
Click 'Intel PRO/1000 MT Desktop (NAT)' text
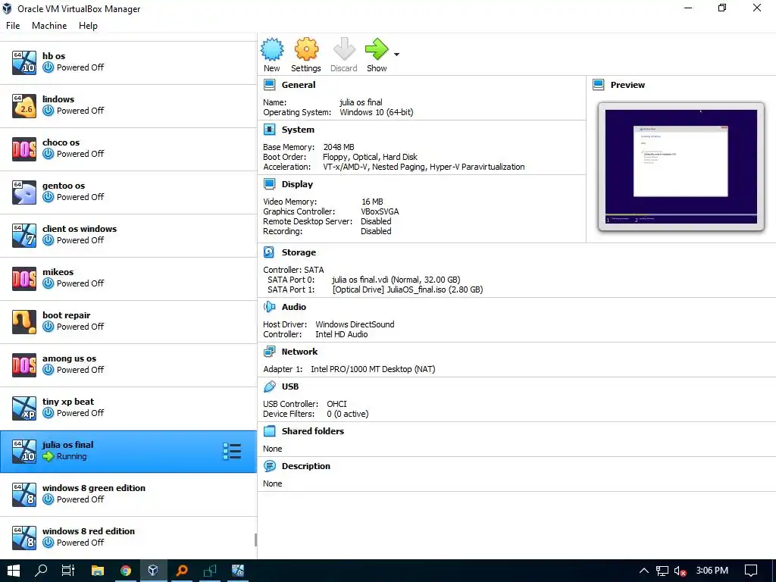373,369
